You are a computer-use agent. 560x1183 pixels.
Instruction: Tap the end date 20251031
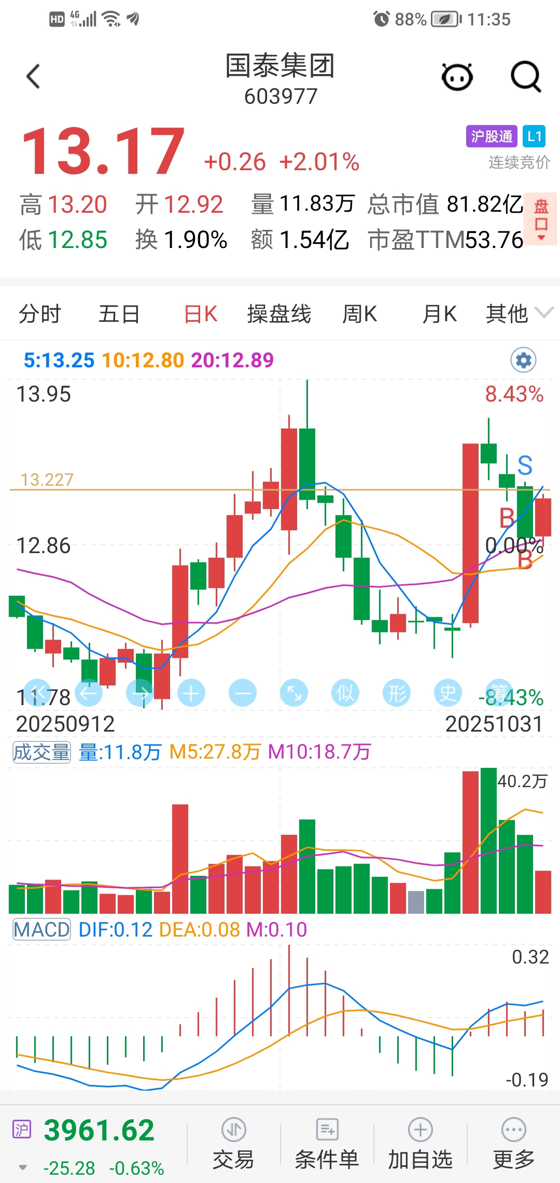point(494,724)
